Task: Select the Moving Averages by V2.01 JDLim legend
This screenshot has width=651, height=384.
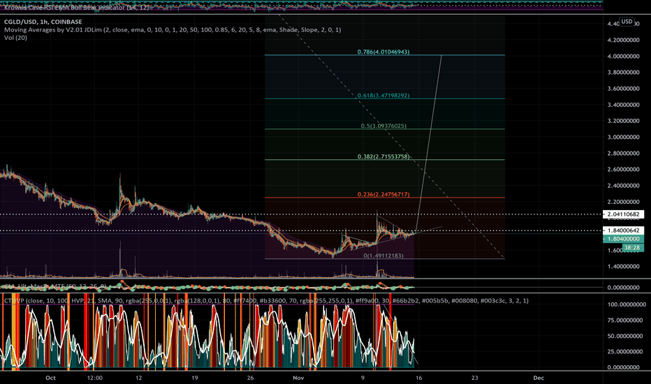Action: [173, 30]
